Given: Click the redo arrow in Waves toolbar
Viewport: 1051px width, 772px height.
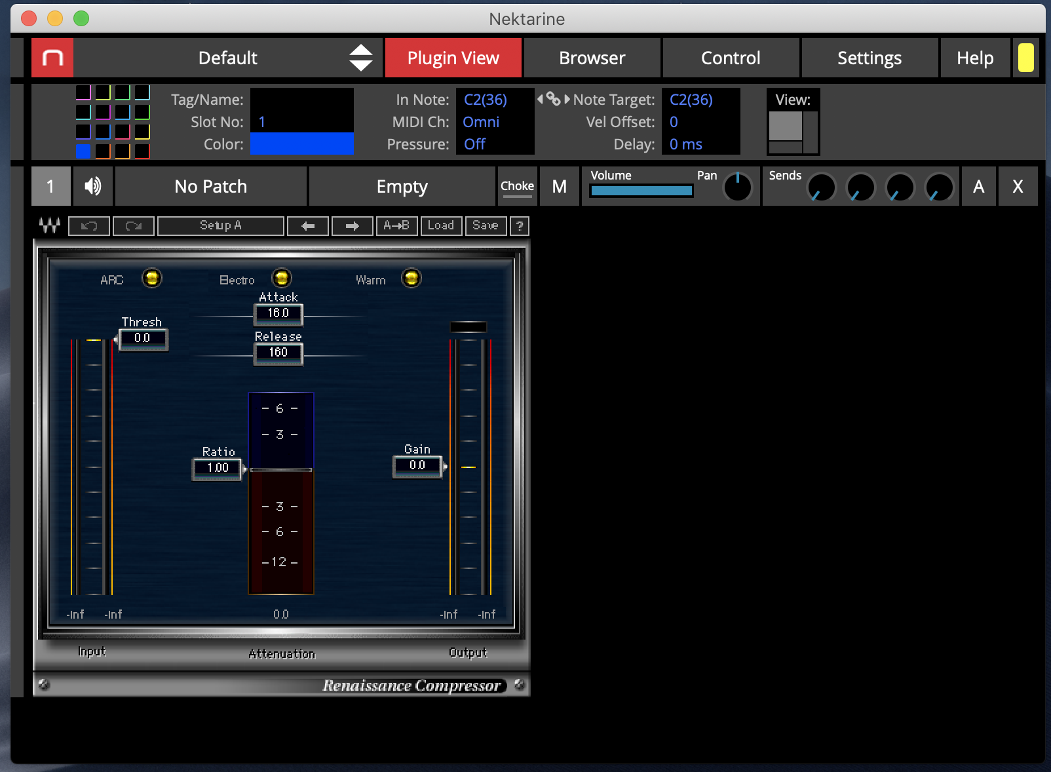Looking at the screenshot, I should pos(134,226).
